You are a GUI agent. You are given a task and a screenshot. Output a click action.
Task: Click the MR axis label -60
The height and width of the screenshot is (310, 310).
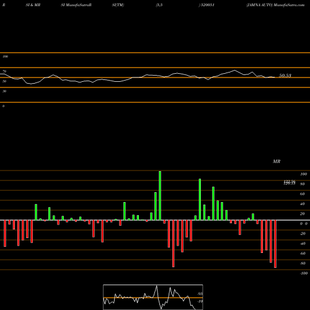pos(303,254)
